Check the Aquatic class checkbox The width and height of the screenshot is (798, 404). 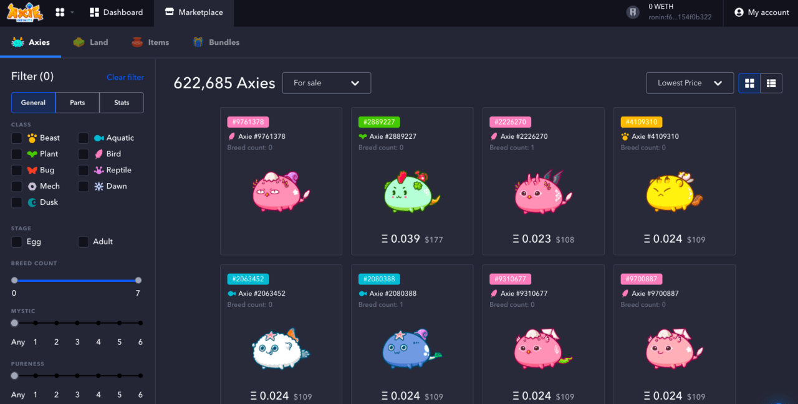click(x=83, y=138)
